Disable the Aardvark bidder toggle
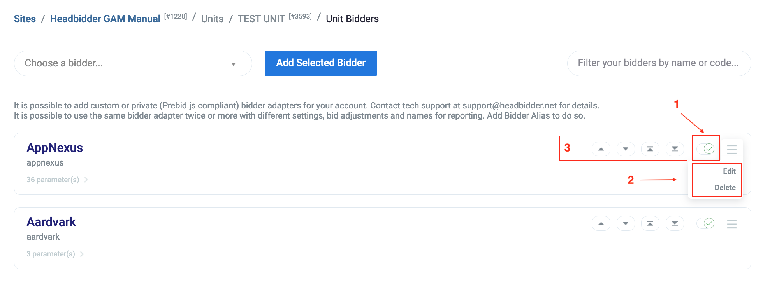This screenshot has height=286, width=763. (706, 223)
